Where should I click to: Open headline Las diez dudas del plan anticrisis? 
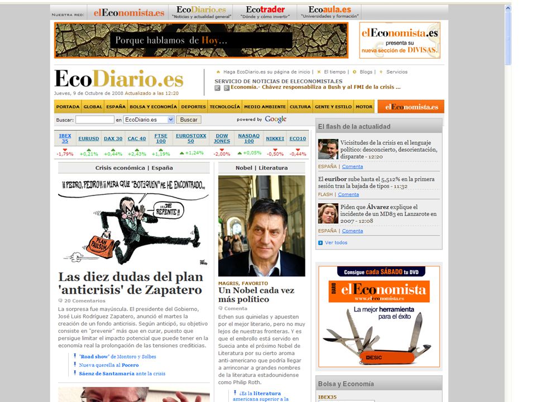pos(131,283)
